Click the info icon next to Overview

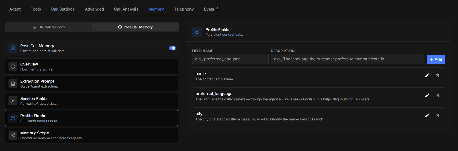click(x=13, y=67)
